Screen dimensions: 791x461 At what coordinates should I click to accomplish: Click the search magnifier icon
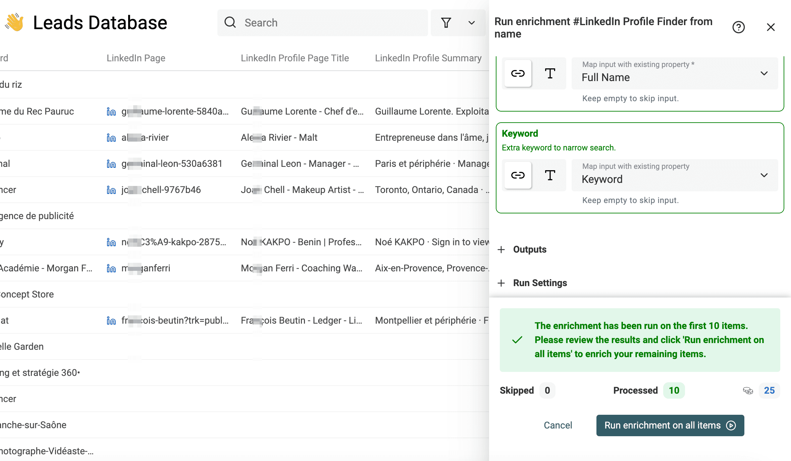[230, 22]
